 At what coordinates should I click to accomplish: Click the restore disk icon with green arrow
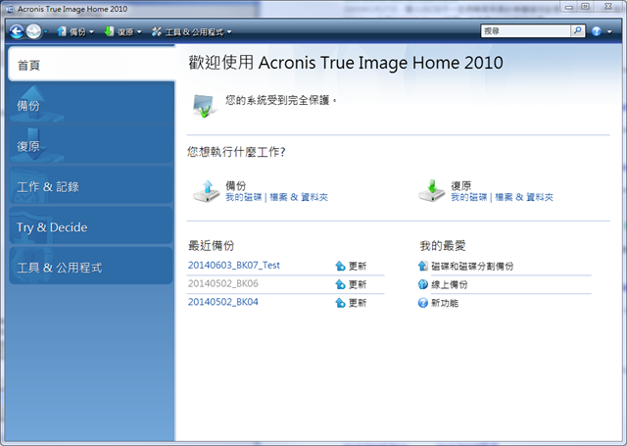432,191
